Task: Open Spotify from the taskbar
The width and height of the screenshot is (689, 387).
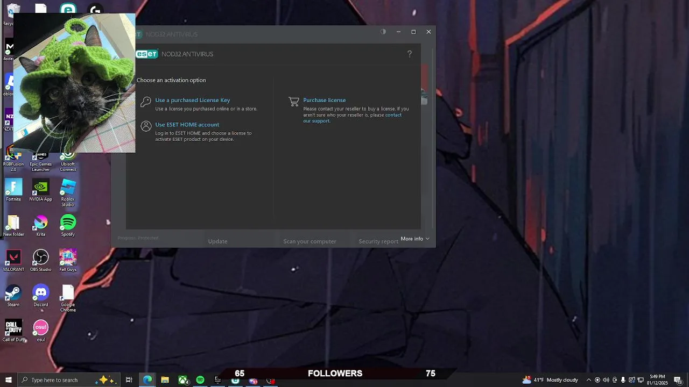Action: (x=200, y=380)
